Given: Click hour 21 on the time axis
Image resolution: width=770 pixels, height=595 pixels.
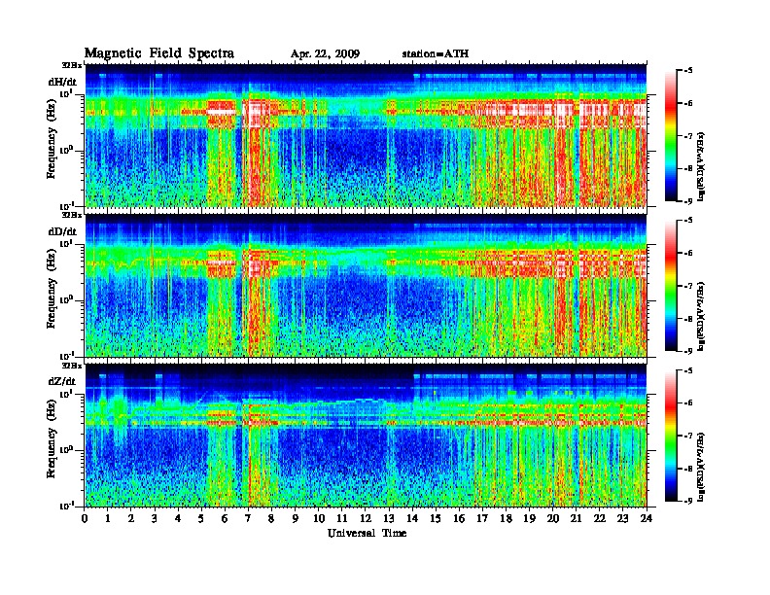Looking at the screenshot, I should coord(576,519).
